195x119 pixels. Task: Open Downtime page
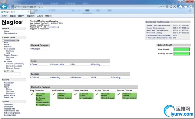(8, 107)
